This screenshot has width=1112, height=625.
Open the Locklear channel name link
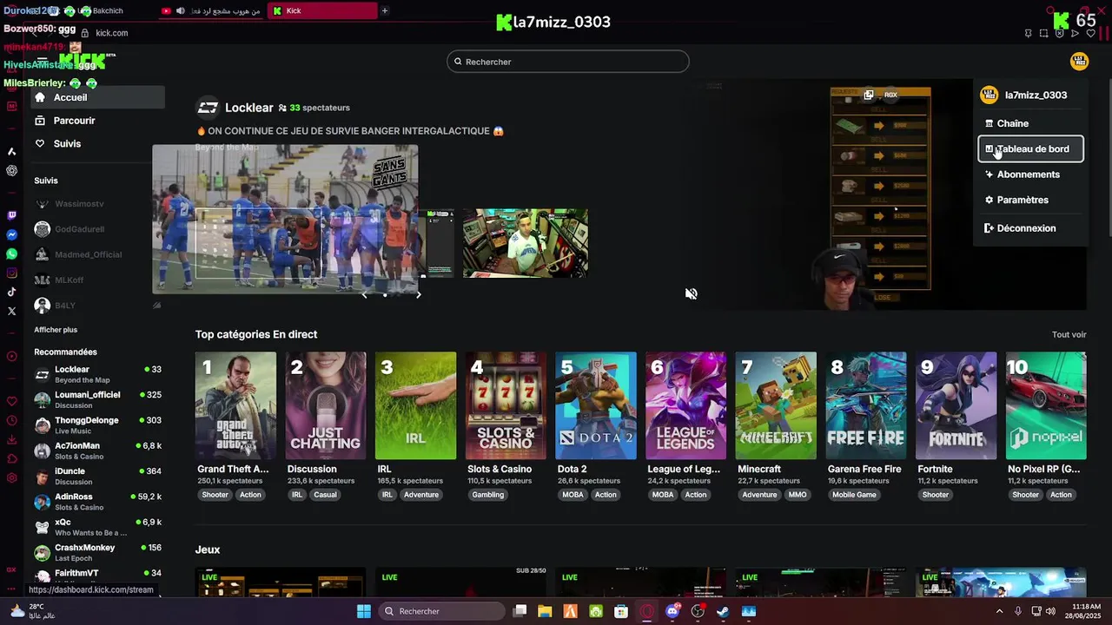(x=249, y=108)
